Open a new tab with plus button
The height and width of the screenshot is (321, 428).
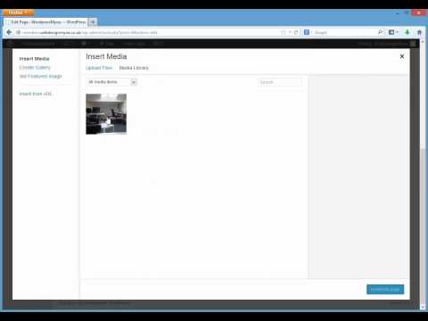[x=93, y=22]
